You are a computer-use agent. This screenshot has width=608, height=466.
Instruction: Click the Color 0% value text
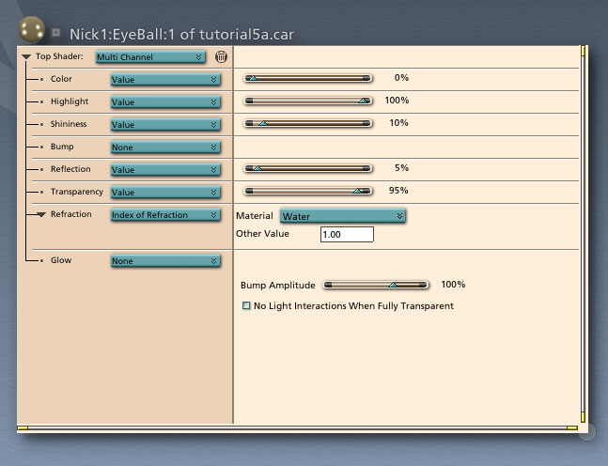[401, 78]
